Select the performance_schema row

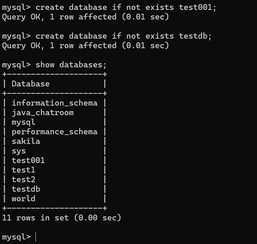pos(54,132)
